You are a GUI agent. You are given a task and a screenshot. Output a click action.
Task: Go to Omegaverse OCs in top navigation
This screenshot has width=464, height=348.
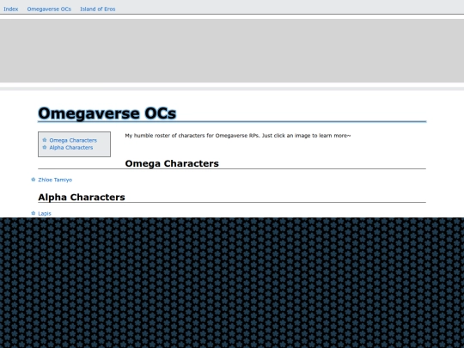tap(49, 9)
